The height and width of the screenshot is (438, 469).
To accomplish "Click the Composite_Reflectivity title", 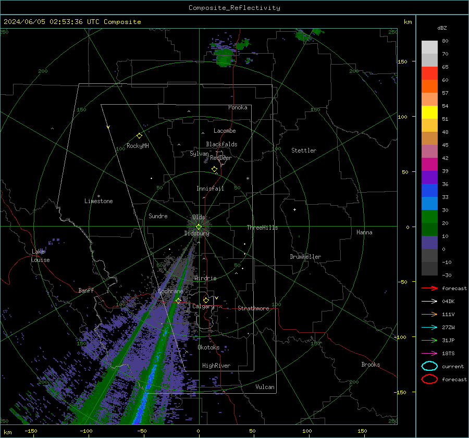I will (x=234, y=8).
